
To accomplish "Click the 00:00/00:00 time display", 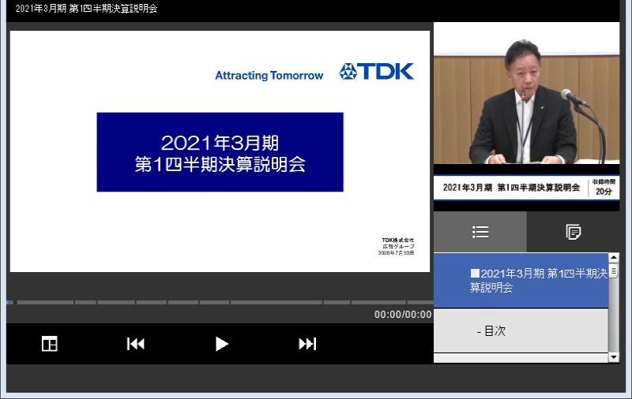I will (403, 315).
